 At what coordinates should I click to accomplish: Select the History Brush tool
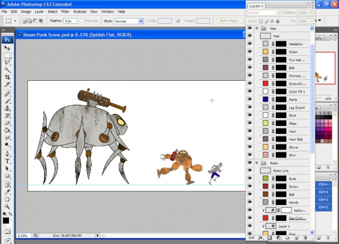tap(7, 115)
